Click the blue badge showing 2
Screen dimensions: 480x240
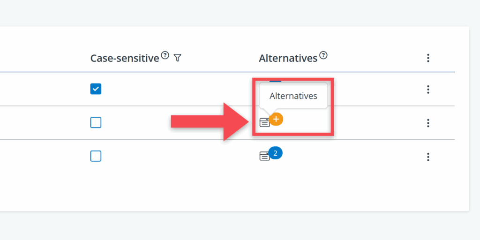click(276, 153)
